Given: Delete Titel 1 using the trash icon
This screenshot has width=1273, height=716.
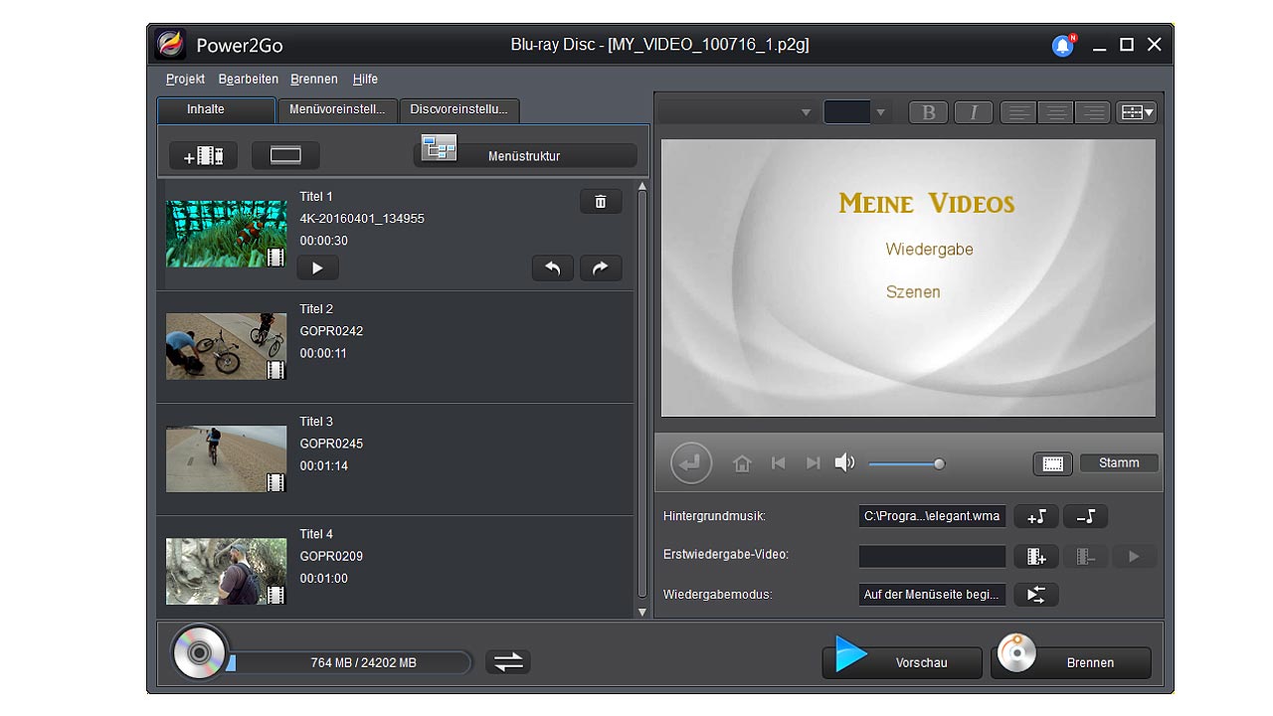Looking at the screenshot, I should coord(600,200).
